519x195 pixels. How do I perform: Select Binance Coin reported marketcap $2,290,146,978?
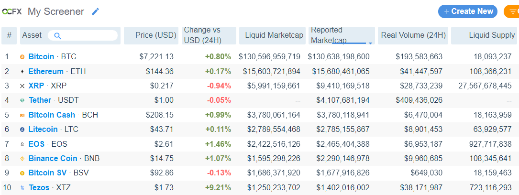[x=343, y=158]
